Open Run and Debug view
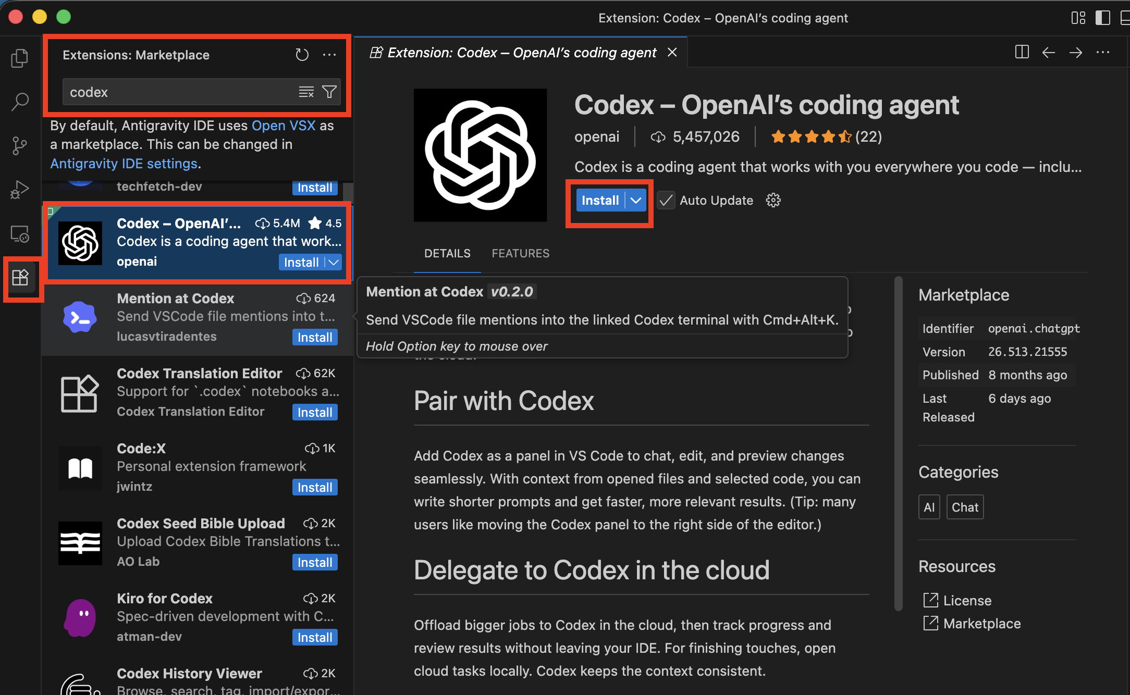 coord(20,190)
